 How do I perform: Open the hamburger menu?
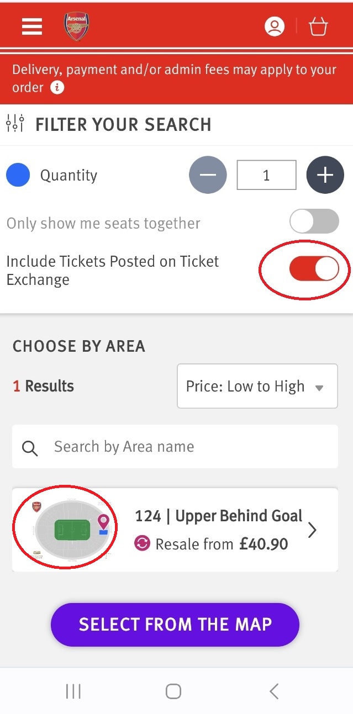click(32, 26)
